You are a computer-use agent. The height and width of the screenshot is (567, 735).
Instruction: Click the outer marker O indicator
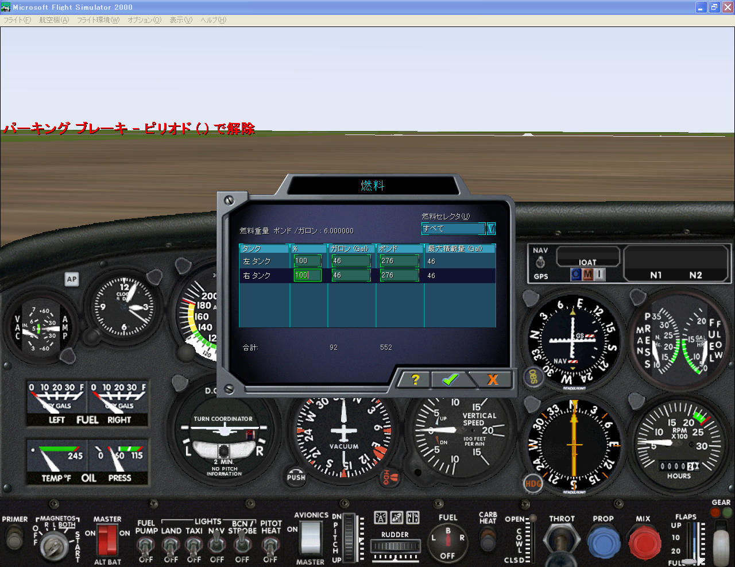576,275
